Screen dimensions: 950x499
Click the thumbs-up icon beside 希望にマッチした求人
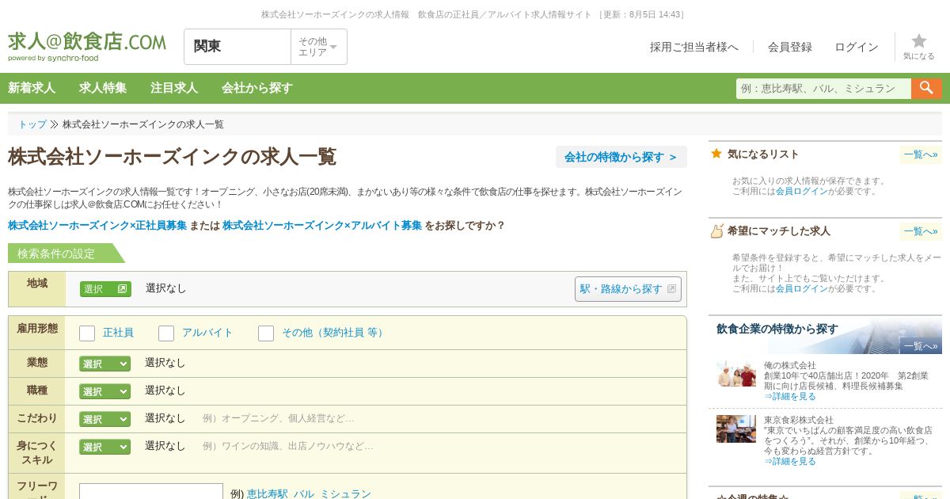point(716,230)
